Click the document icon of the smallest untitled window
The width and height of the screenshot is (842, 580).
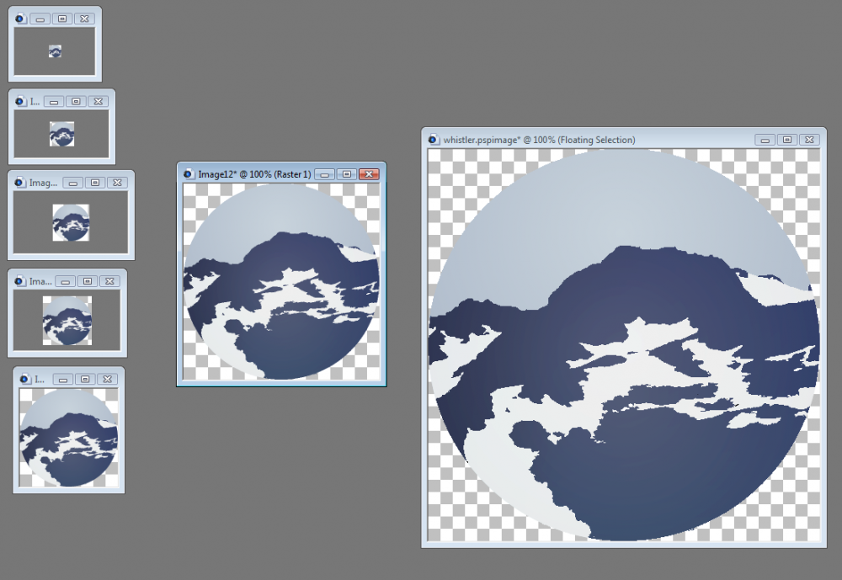(x=19, y=19)
